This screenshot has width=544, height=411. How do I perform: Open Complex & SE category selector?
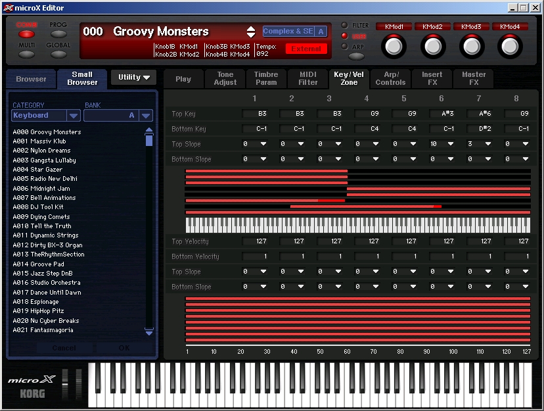click(x=288, y=32)
